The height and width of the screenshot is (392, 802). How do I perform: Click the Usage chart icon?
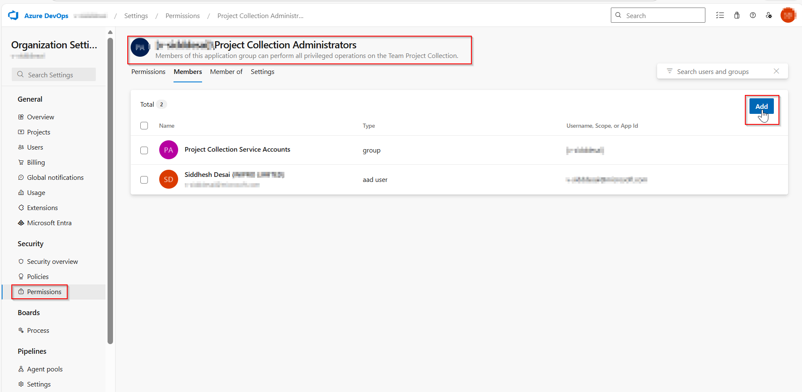click(x=21, y=192)
